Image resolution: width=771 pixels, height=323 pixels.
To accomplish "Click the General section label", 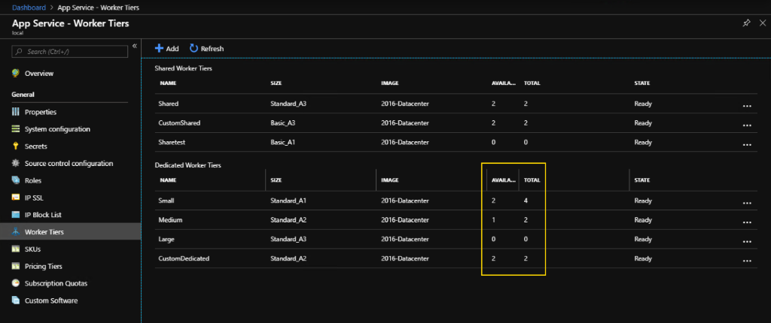I will [23, 94].
